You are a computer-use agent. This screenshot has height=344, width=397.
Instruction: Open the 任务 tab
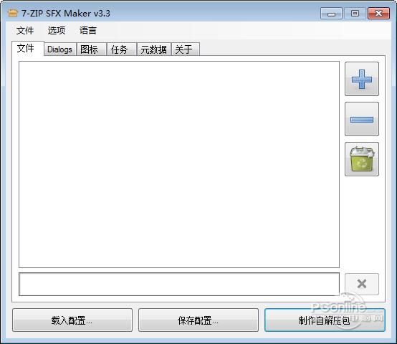pyautogui.click(x=122, y=49)
